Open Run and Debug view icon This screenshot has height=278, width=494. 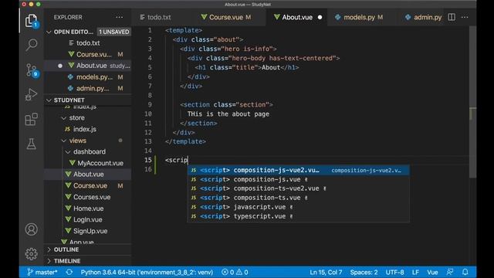point(31,94)
